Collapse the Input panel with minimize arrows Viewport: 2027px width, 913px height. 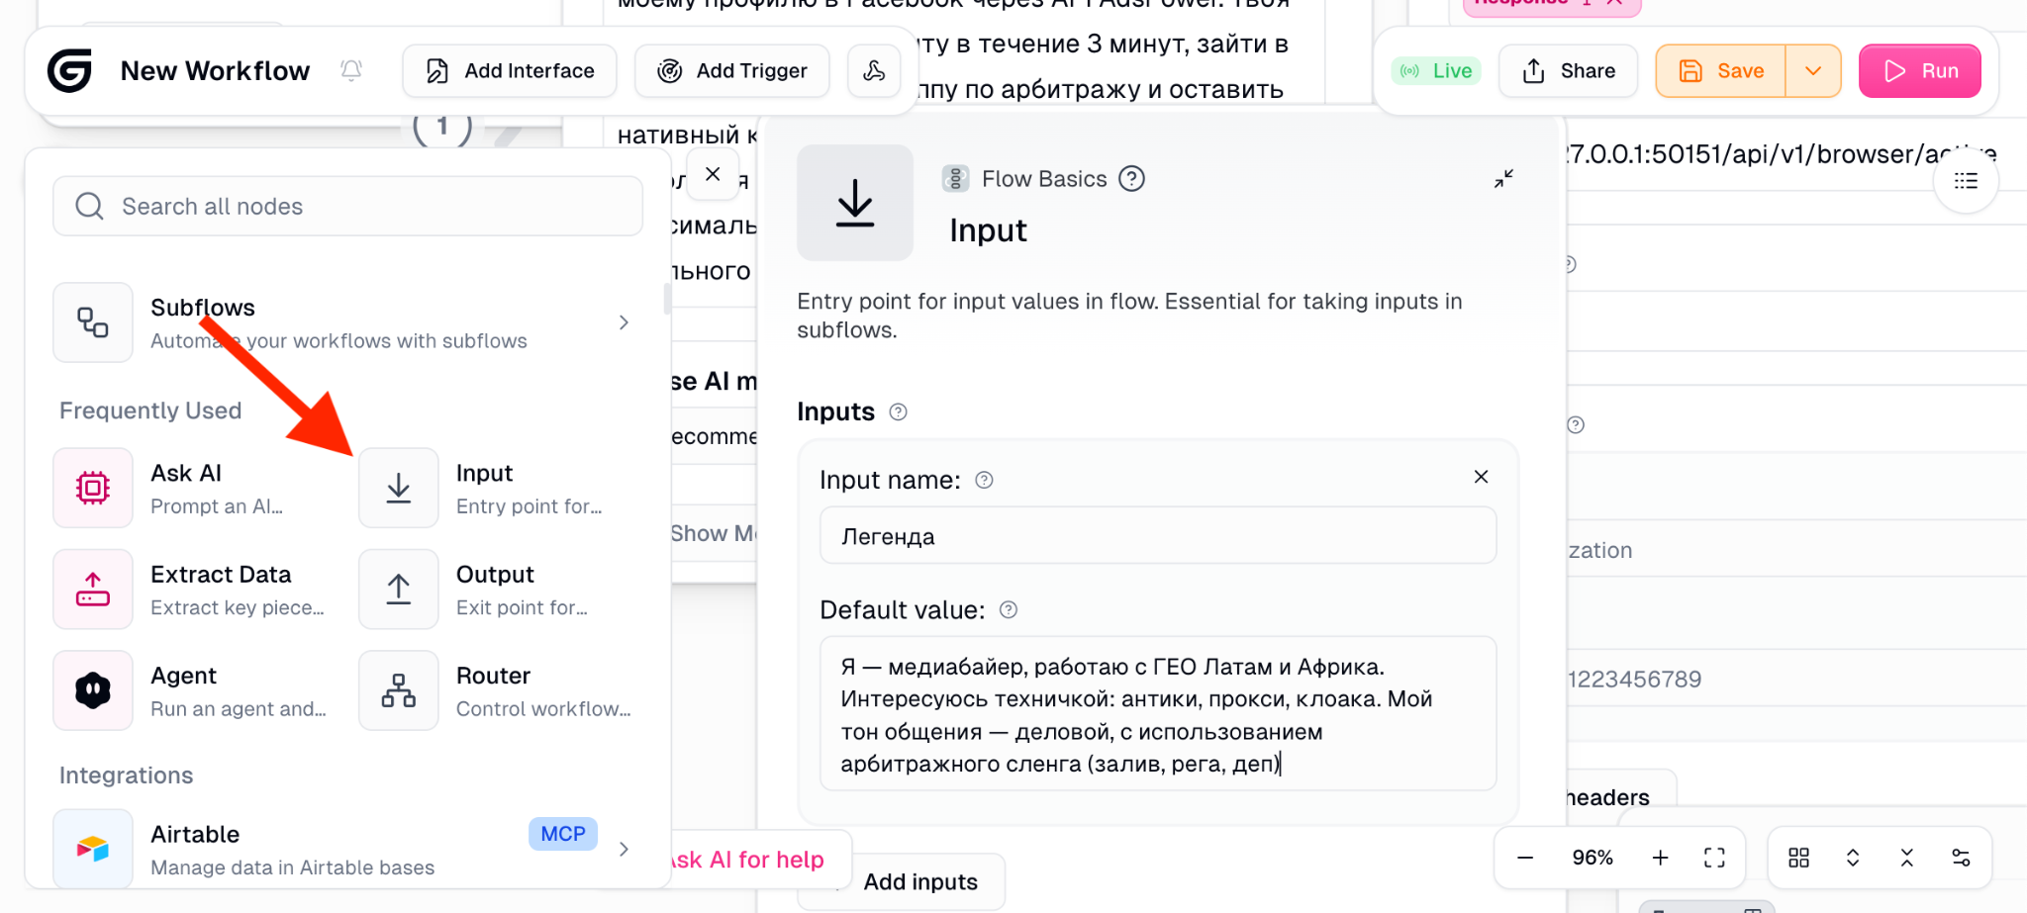tap(1503, 179)
